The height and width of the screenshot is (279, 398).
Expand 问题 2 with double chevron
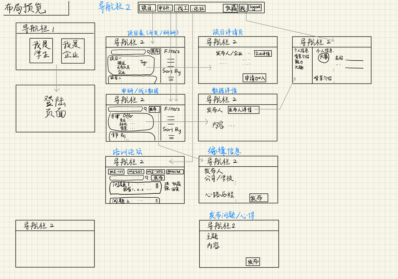pyautogui.click(x=156, y=200)
